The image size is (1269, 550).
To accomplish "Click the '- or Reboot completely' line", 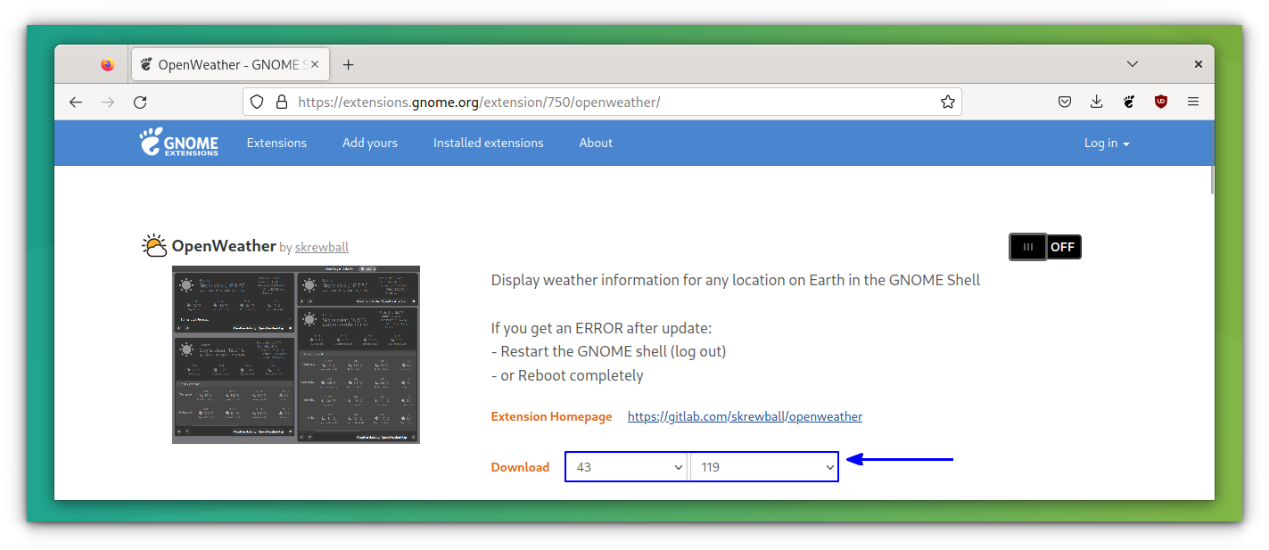I will pos(567,375).
